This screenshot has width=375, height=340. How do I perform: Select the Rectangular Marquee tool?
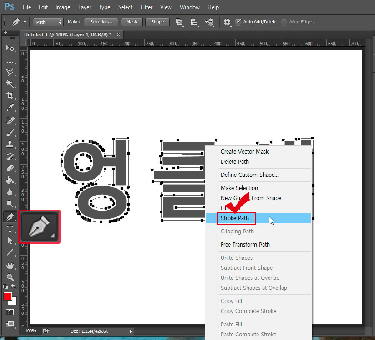10,60
